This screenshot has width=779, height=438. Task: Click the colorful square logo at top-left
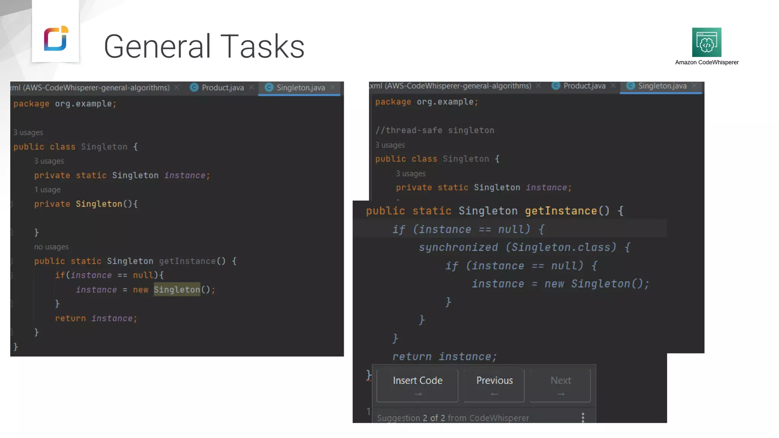[x=56, y=38]
